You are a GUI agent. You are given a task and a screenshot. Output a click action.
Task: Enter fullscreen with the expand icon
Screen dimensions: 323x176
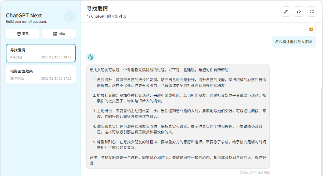pos(311,12)
